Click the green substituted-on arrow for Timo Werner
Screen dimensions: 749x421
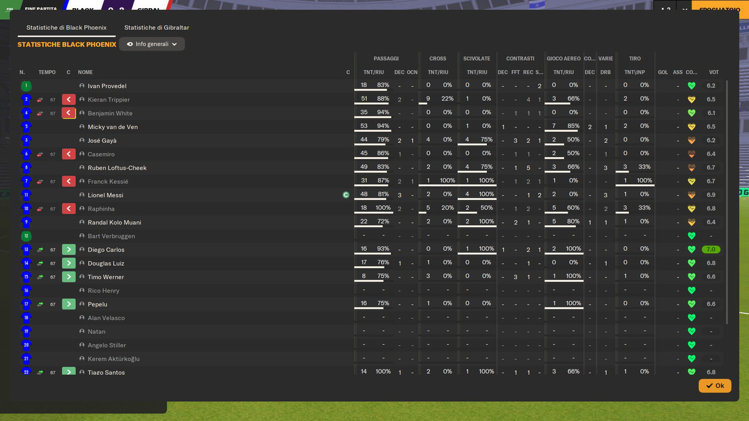[x=69, y=277]
